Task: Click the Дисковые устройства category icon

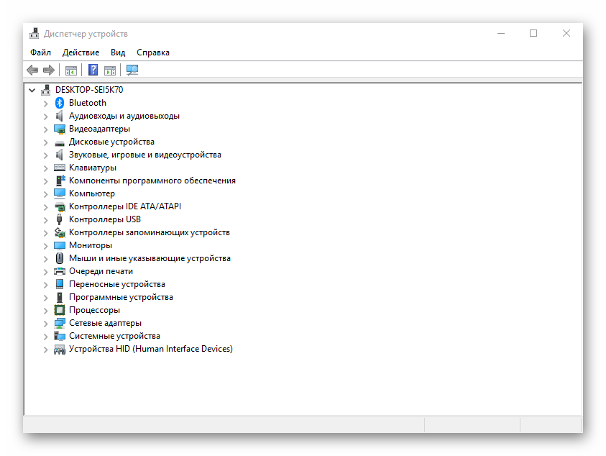Action: pos(60,143)
